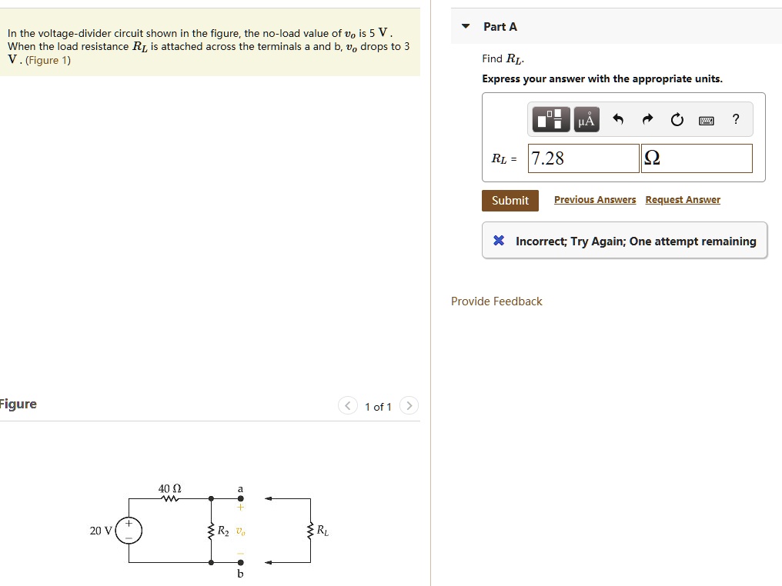Redo the answer edit
Viewport: 782px width, 586px height.
coord(647,118)
